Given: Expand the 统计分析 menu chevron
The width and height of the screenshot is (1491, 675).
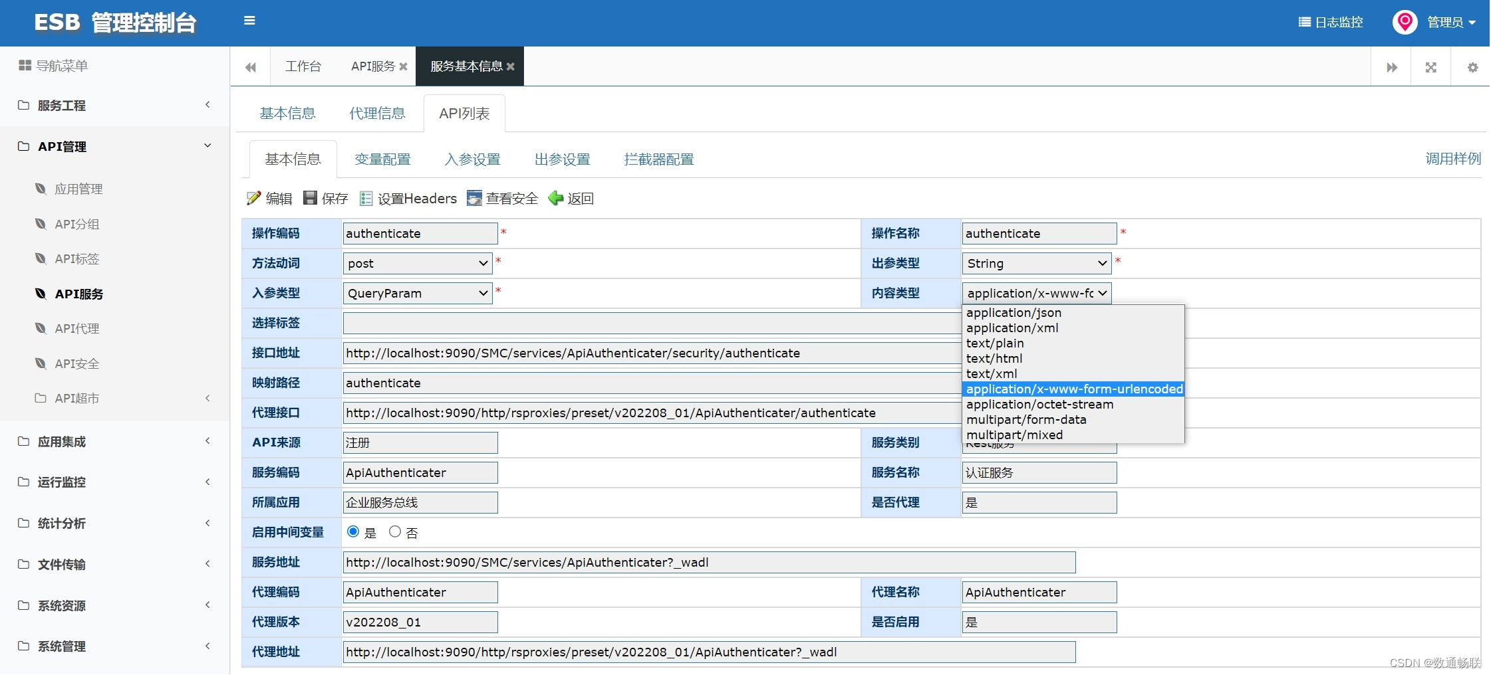Looking at the screenshot, I should [x=207, y=523].
